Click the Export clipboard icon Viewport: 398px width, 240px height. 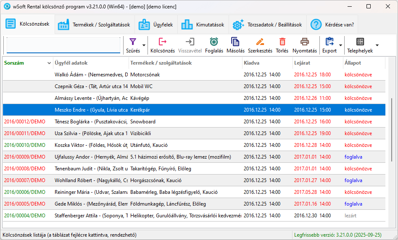pyautogui.click(x=329, y=42)
